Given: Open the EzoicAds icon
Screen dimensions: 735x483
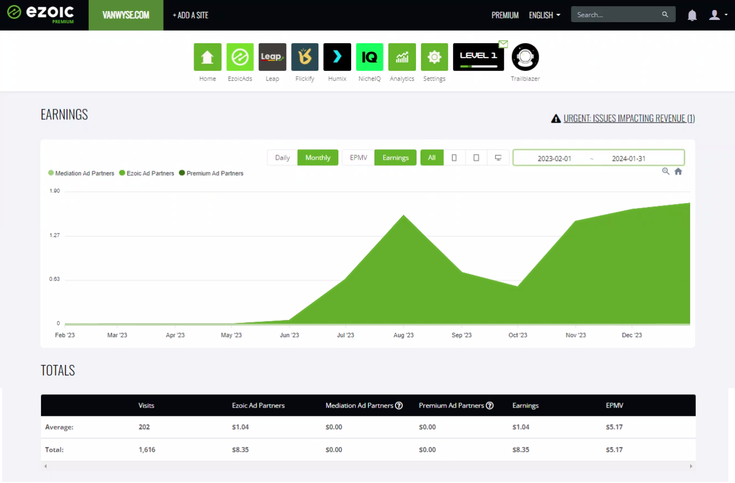Looking at the screenshot, I should pos(240,57).
